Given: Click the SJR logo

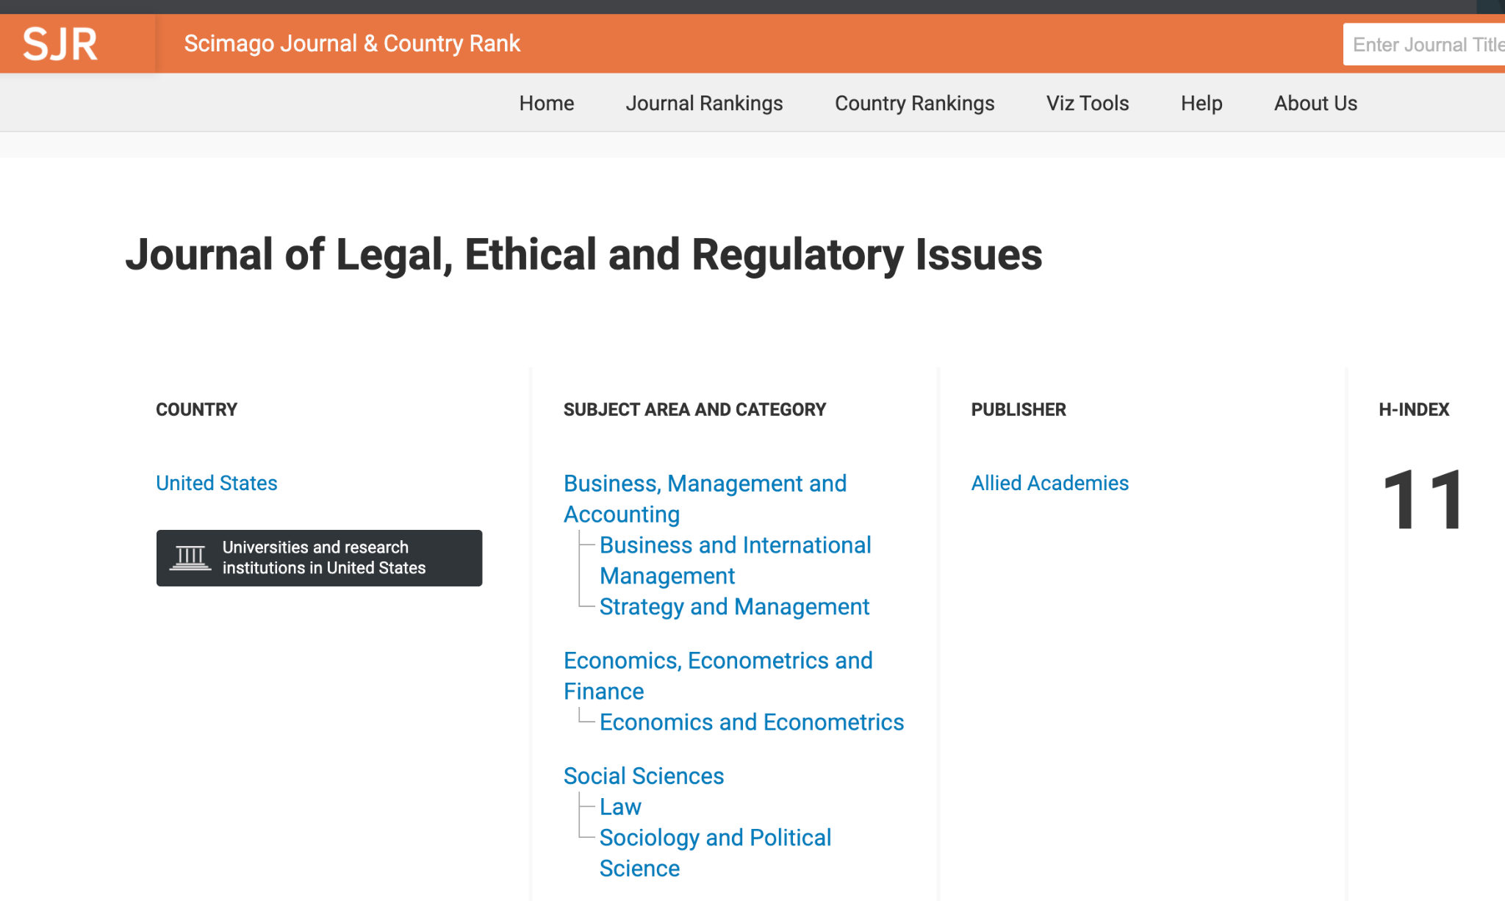Looking at the screenshot, I should tap(60, 44).
